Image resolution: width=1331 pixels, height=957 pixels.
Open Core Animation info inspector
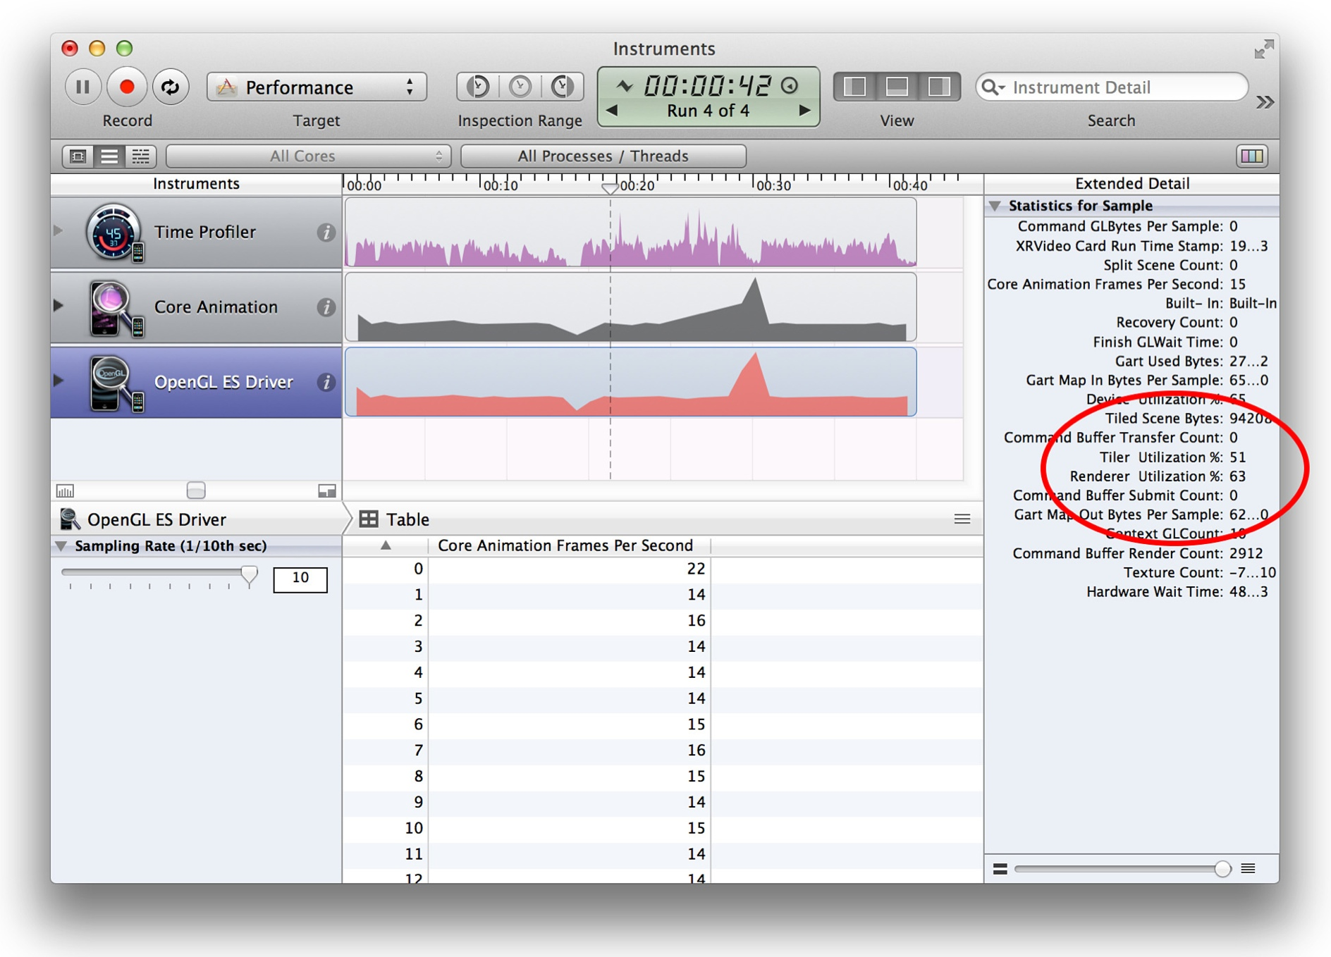[326, 307]
